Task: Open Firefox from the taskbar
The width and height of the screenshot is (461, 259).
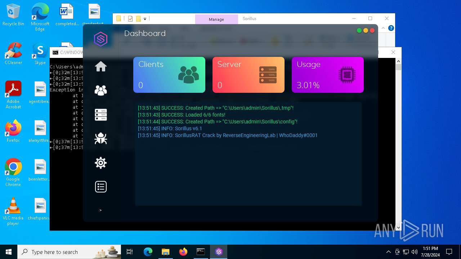Action: click(183, 252)
